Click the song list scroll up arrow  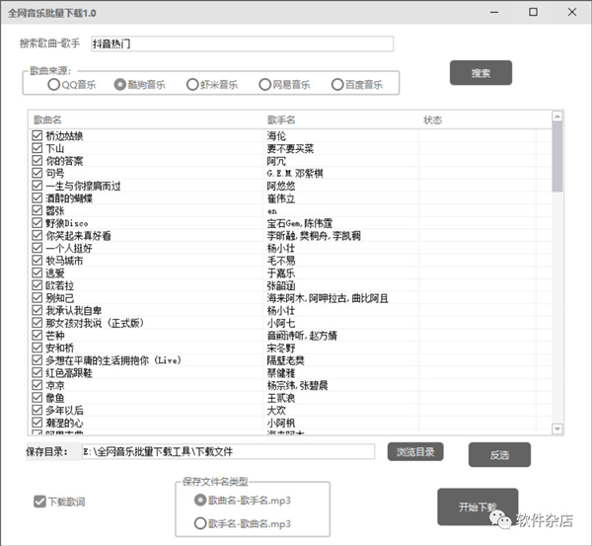click(557, 117)
